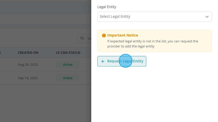Click the Aug 24, 2023 date cell

28,64
